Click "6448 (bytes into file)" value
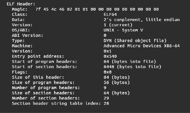This screenshot has height=113, width=190. click(132, 67)
